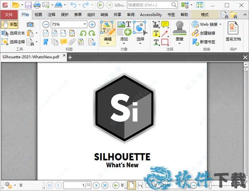Image resolution: width=249 pixels, height=191 pixels.
Task: Open the zoom level 75% dropdown
Action: click(85, 24)
